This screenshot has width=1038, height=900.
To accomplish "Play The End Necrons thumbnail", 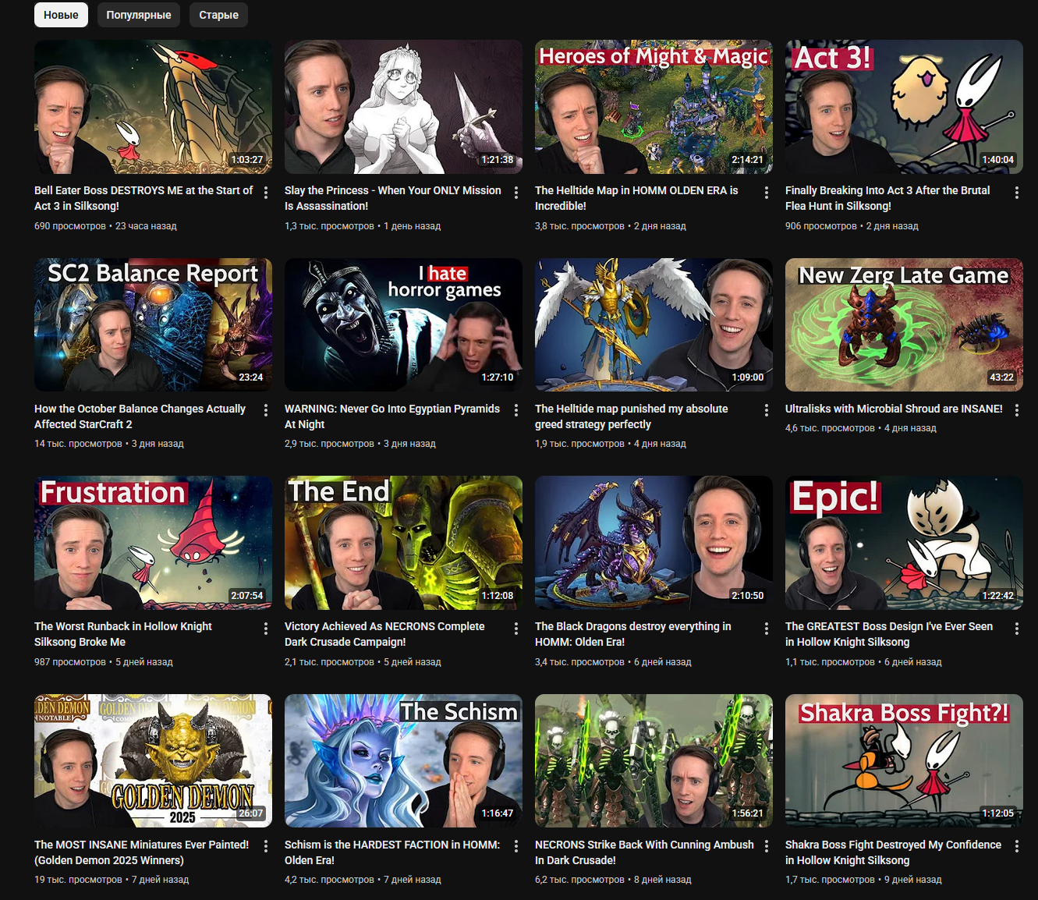I will coord(403,543).
